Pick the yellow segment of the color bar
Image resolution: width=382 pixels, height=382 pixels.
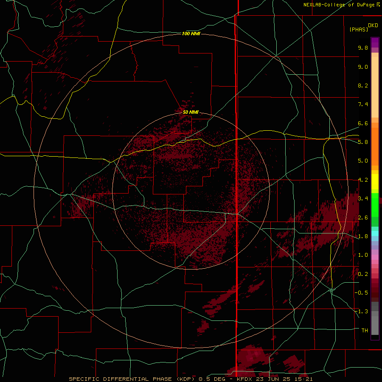[375, 182]
